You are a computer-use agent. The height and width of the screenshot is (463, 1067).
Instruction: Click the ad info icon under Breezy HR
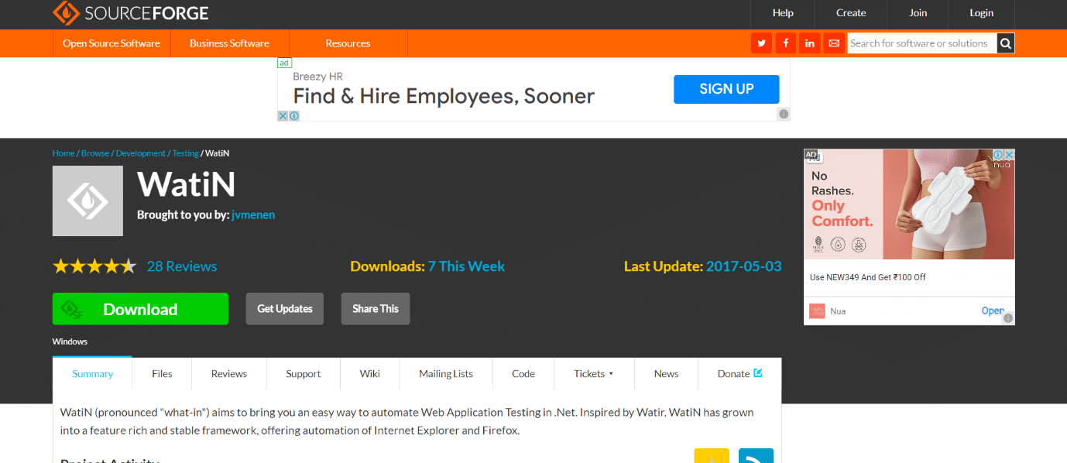click(294, 115)
